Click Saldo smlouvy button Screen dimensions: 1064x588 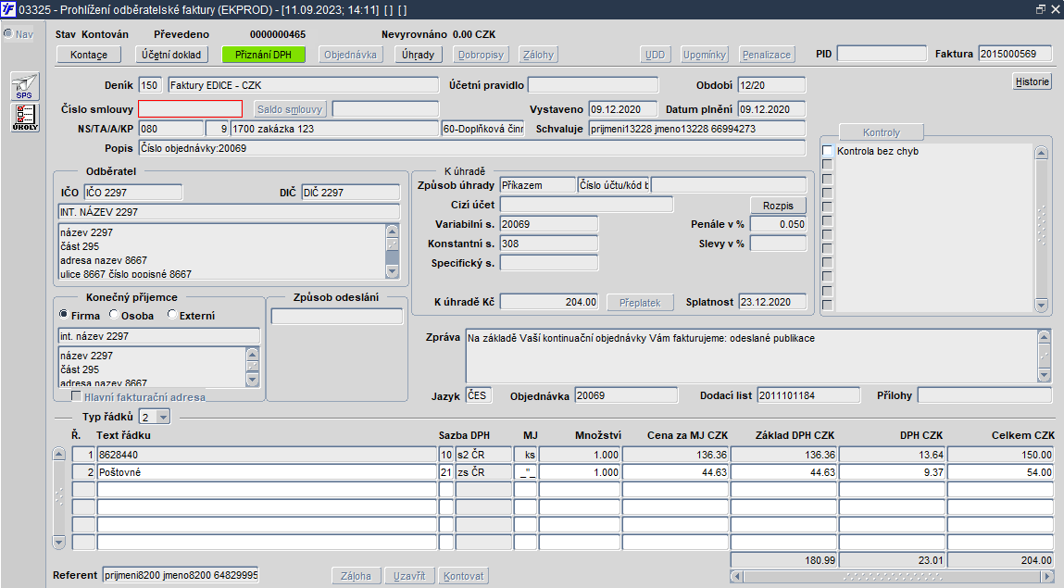click(x=290, y=109)
